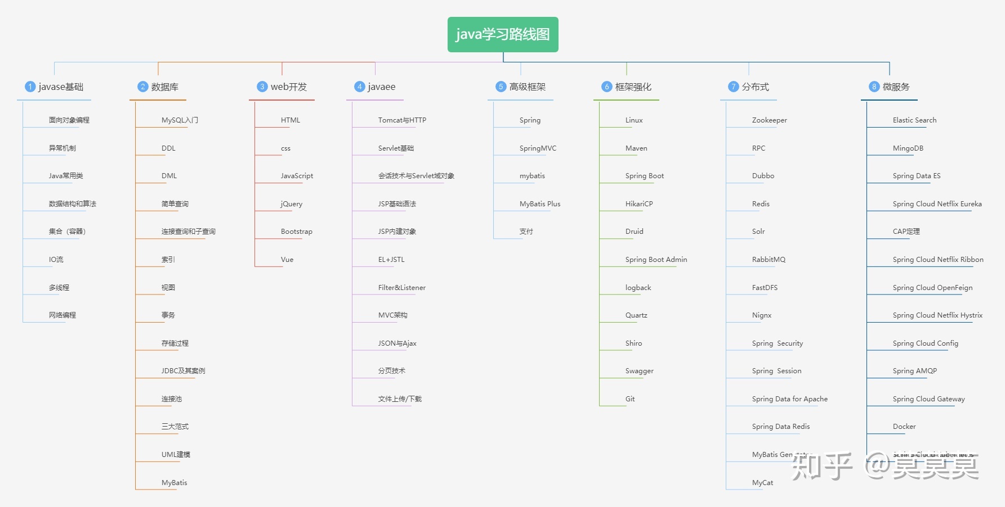Image resolution: width=1005 pixels, height=507 pixels.
Task: Click the number 5 badge beside 高级框架
Action: (x=501, y=87)
